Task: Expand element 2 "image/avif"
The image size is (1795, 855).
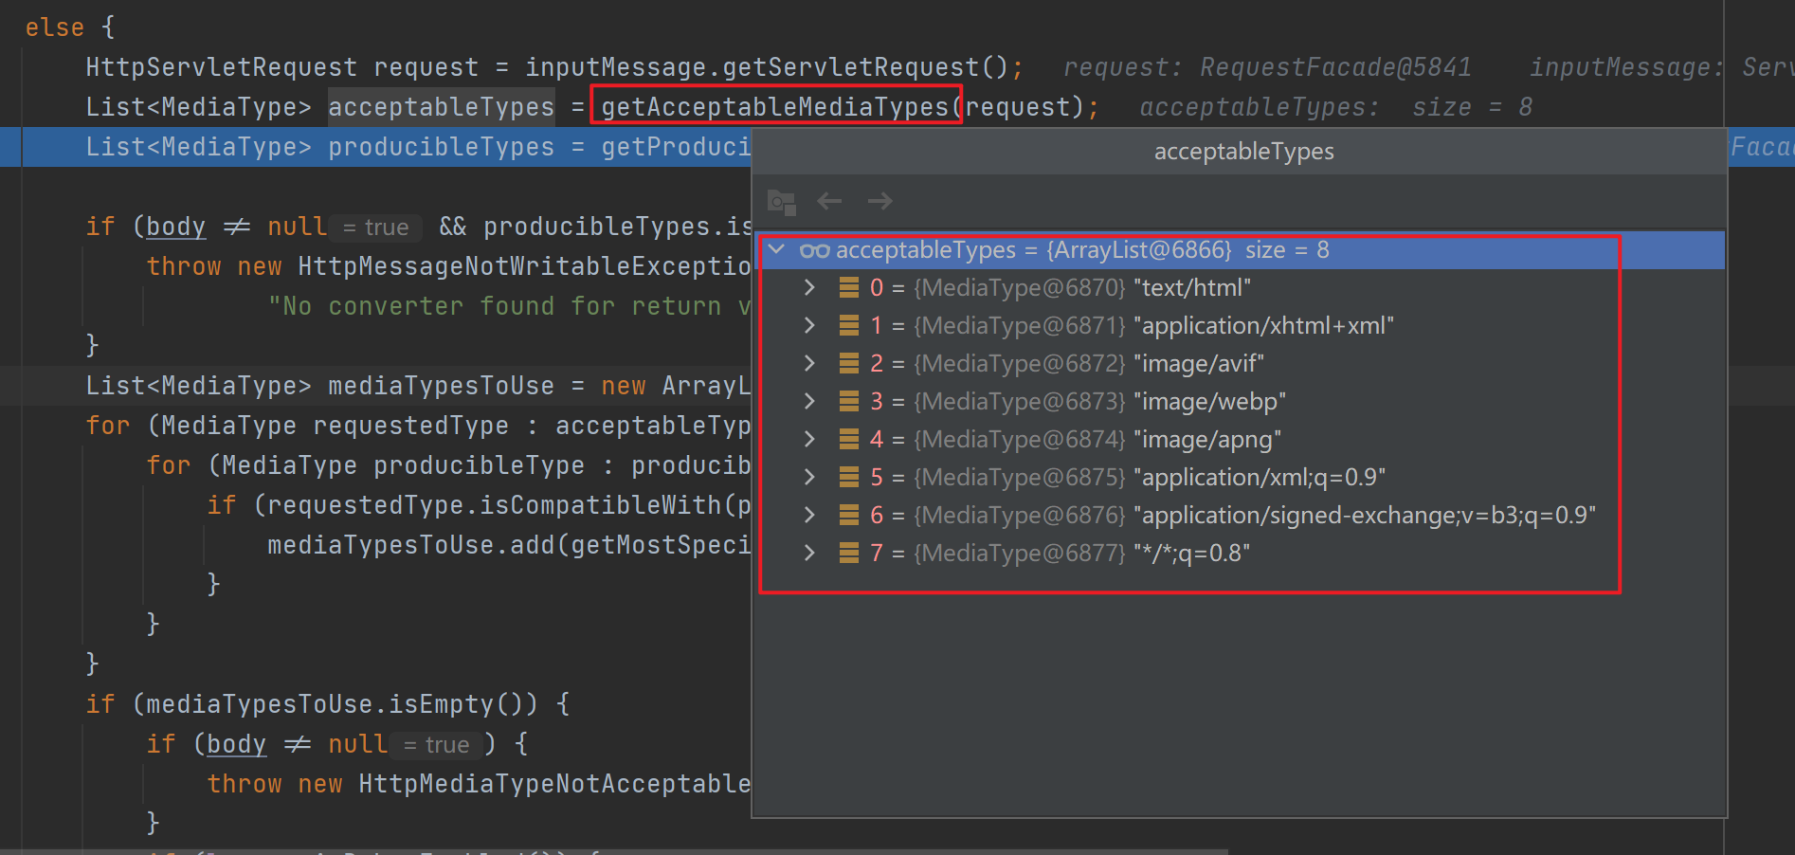Action: [x=809, y=364]
